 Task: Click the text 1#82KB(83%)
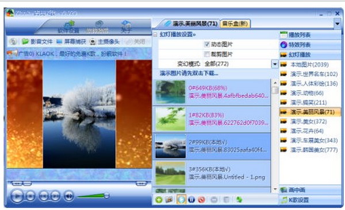tap(206, 115)
